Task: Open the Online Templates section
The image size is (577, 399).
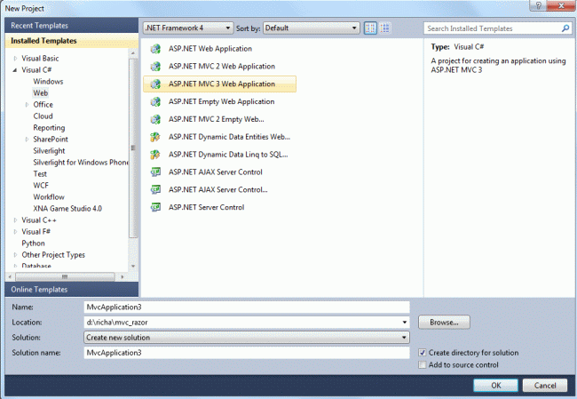Action: click(72, 290)
